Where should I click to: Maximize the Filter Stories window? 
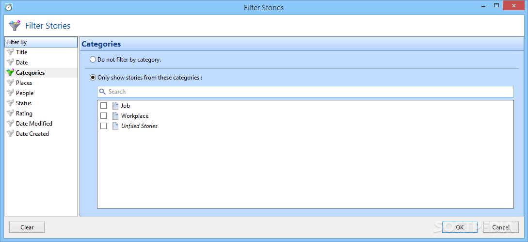496,5
